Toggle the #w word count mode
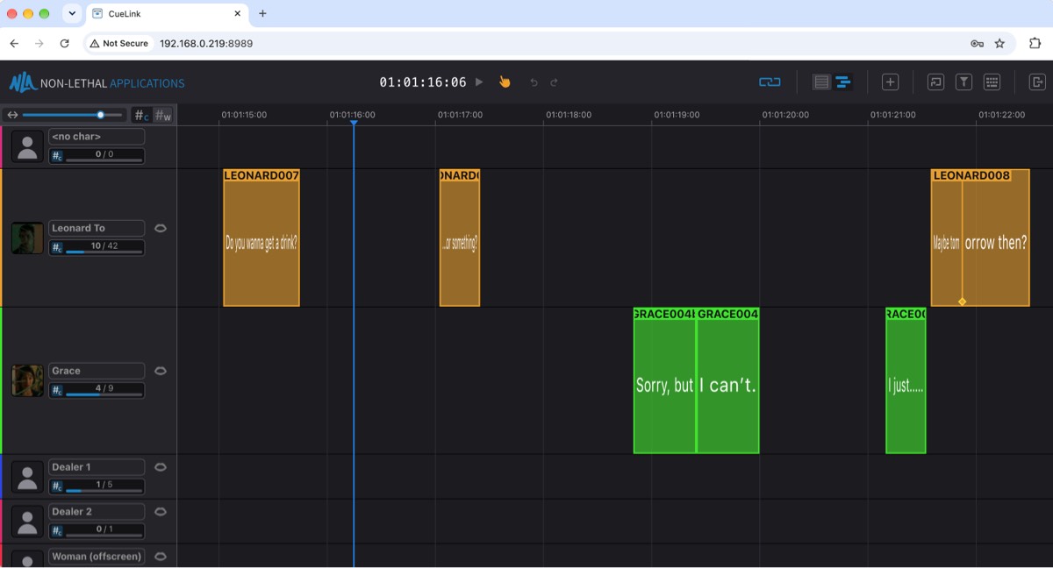 [163, 115]
